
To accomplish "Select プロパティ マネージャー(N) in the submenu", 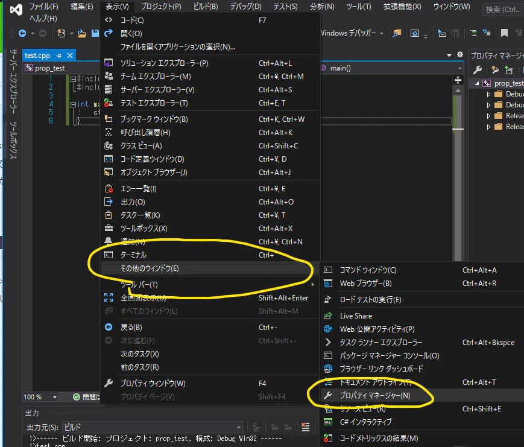I will [421, 396].
